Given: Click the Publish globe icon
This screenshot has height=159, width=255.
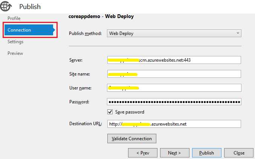Looking at the screenshot, I should [6, 6].
